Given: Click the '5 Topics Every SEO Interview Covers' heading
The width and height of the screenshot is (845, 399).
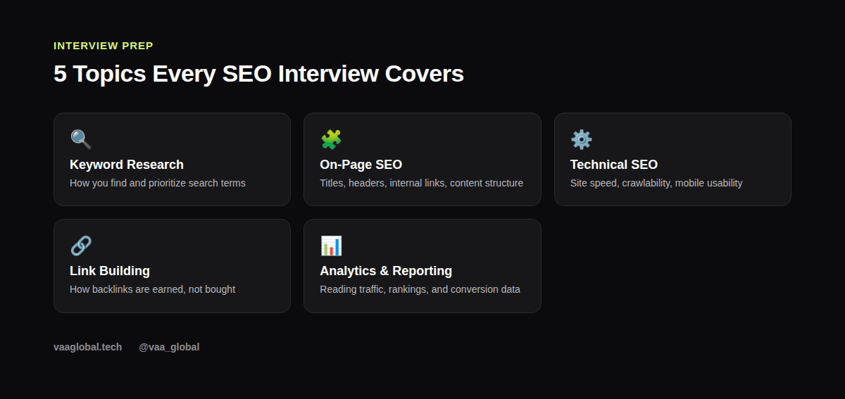Looking at the screenshot, I should (259, 74).
